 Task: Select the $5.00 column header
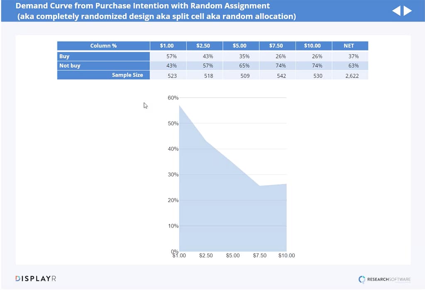coord(241,46)
